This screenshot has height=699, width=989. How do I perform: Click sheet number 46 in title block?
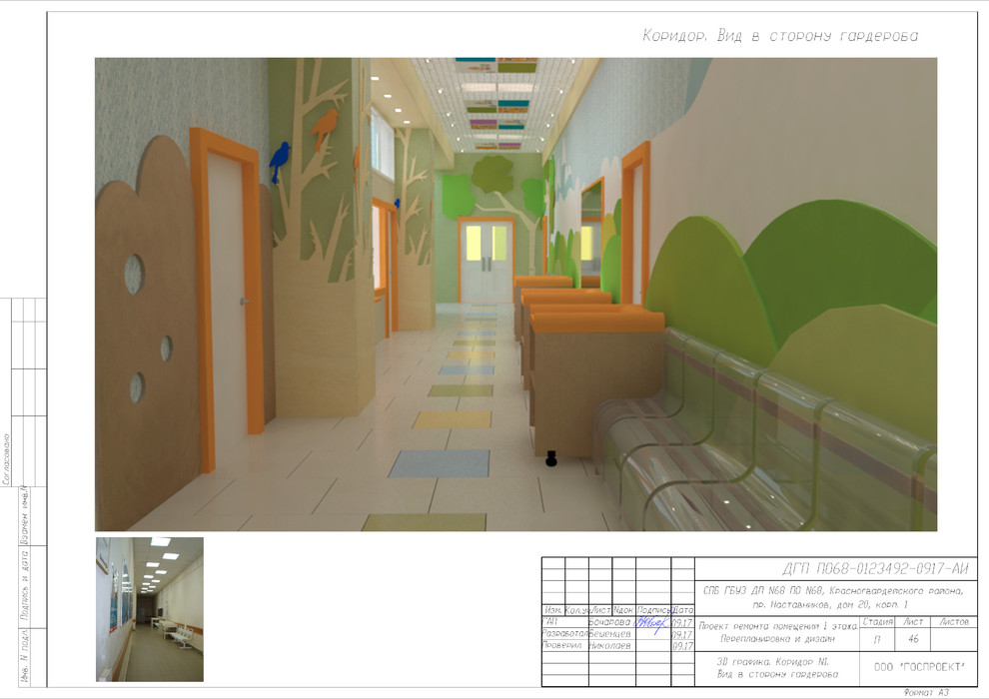[x=913, y=638]
